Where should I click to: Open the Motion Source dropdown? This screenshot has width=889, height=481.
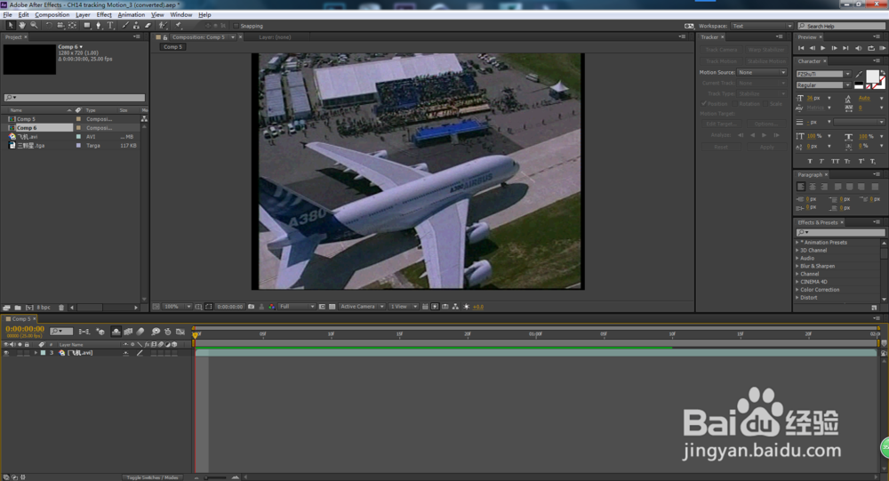point(762,73)
